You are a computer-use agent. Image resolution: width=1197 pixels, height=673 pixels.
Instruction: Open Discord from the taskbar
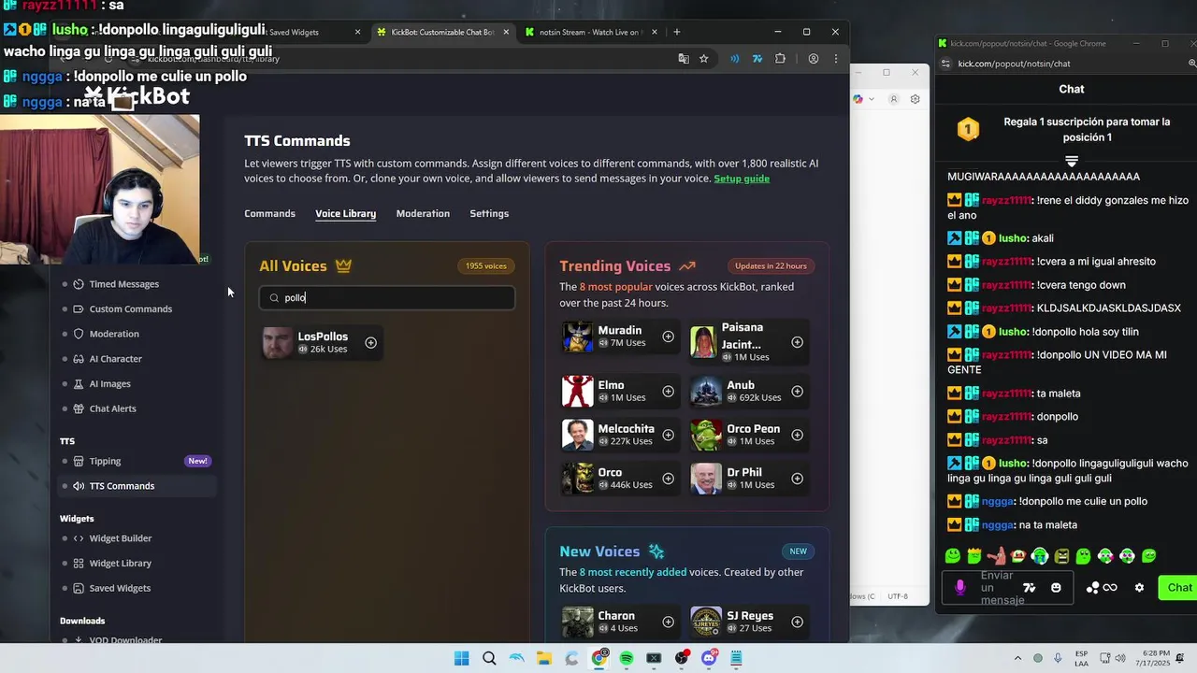point(709,658)
